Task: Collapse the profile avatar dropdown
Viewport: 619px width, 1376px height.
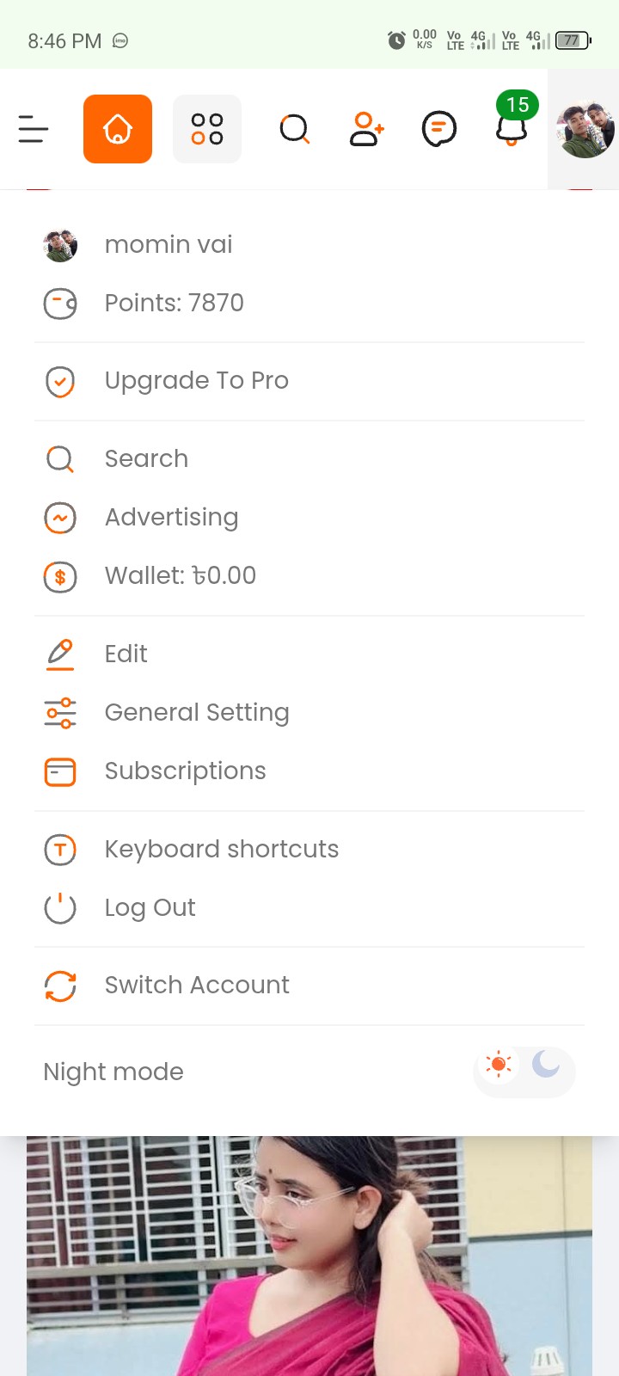Action: coord(585,129)
